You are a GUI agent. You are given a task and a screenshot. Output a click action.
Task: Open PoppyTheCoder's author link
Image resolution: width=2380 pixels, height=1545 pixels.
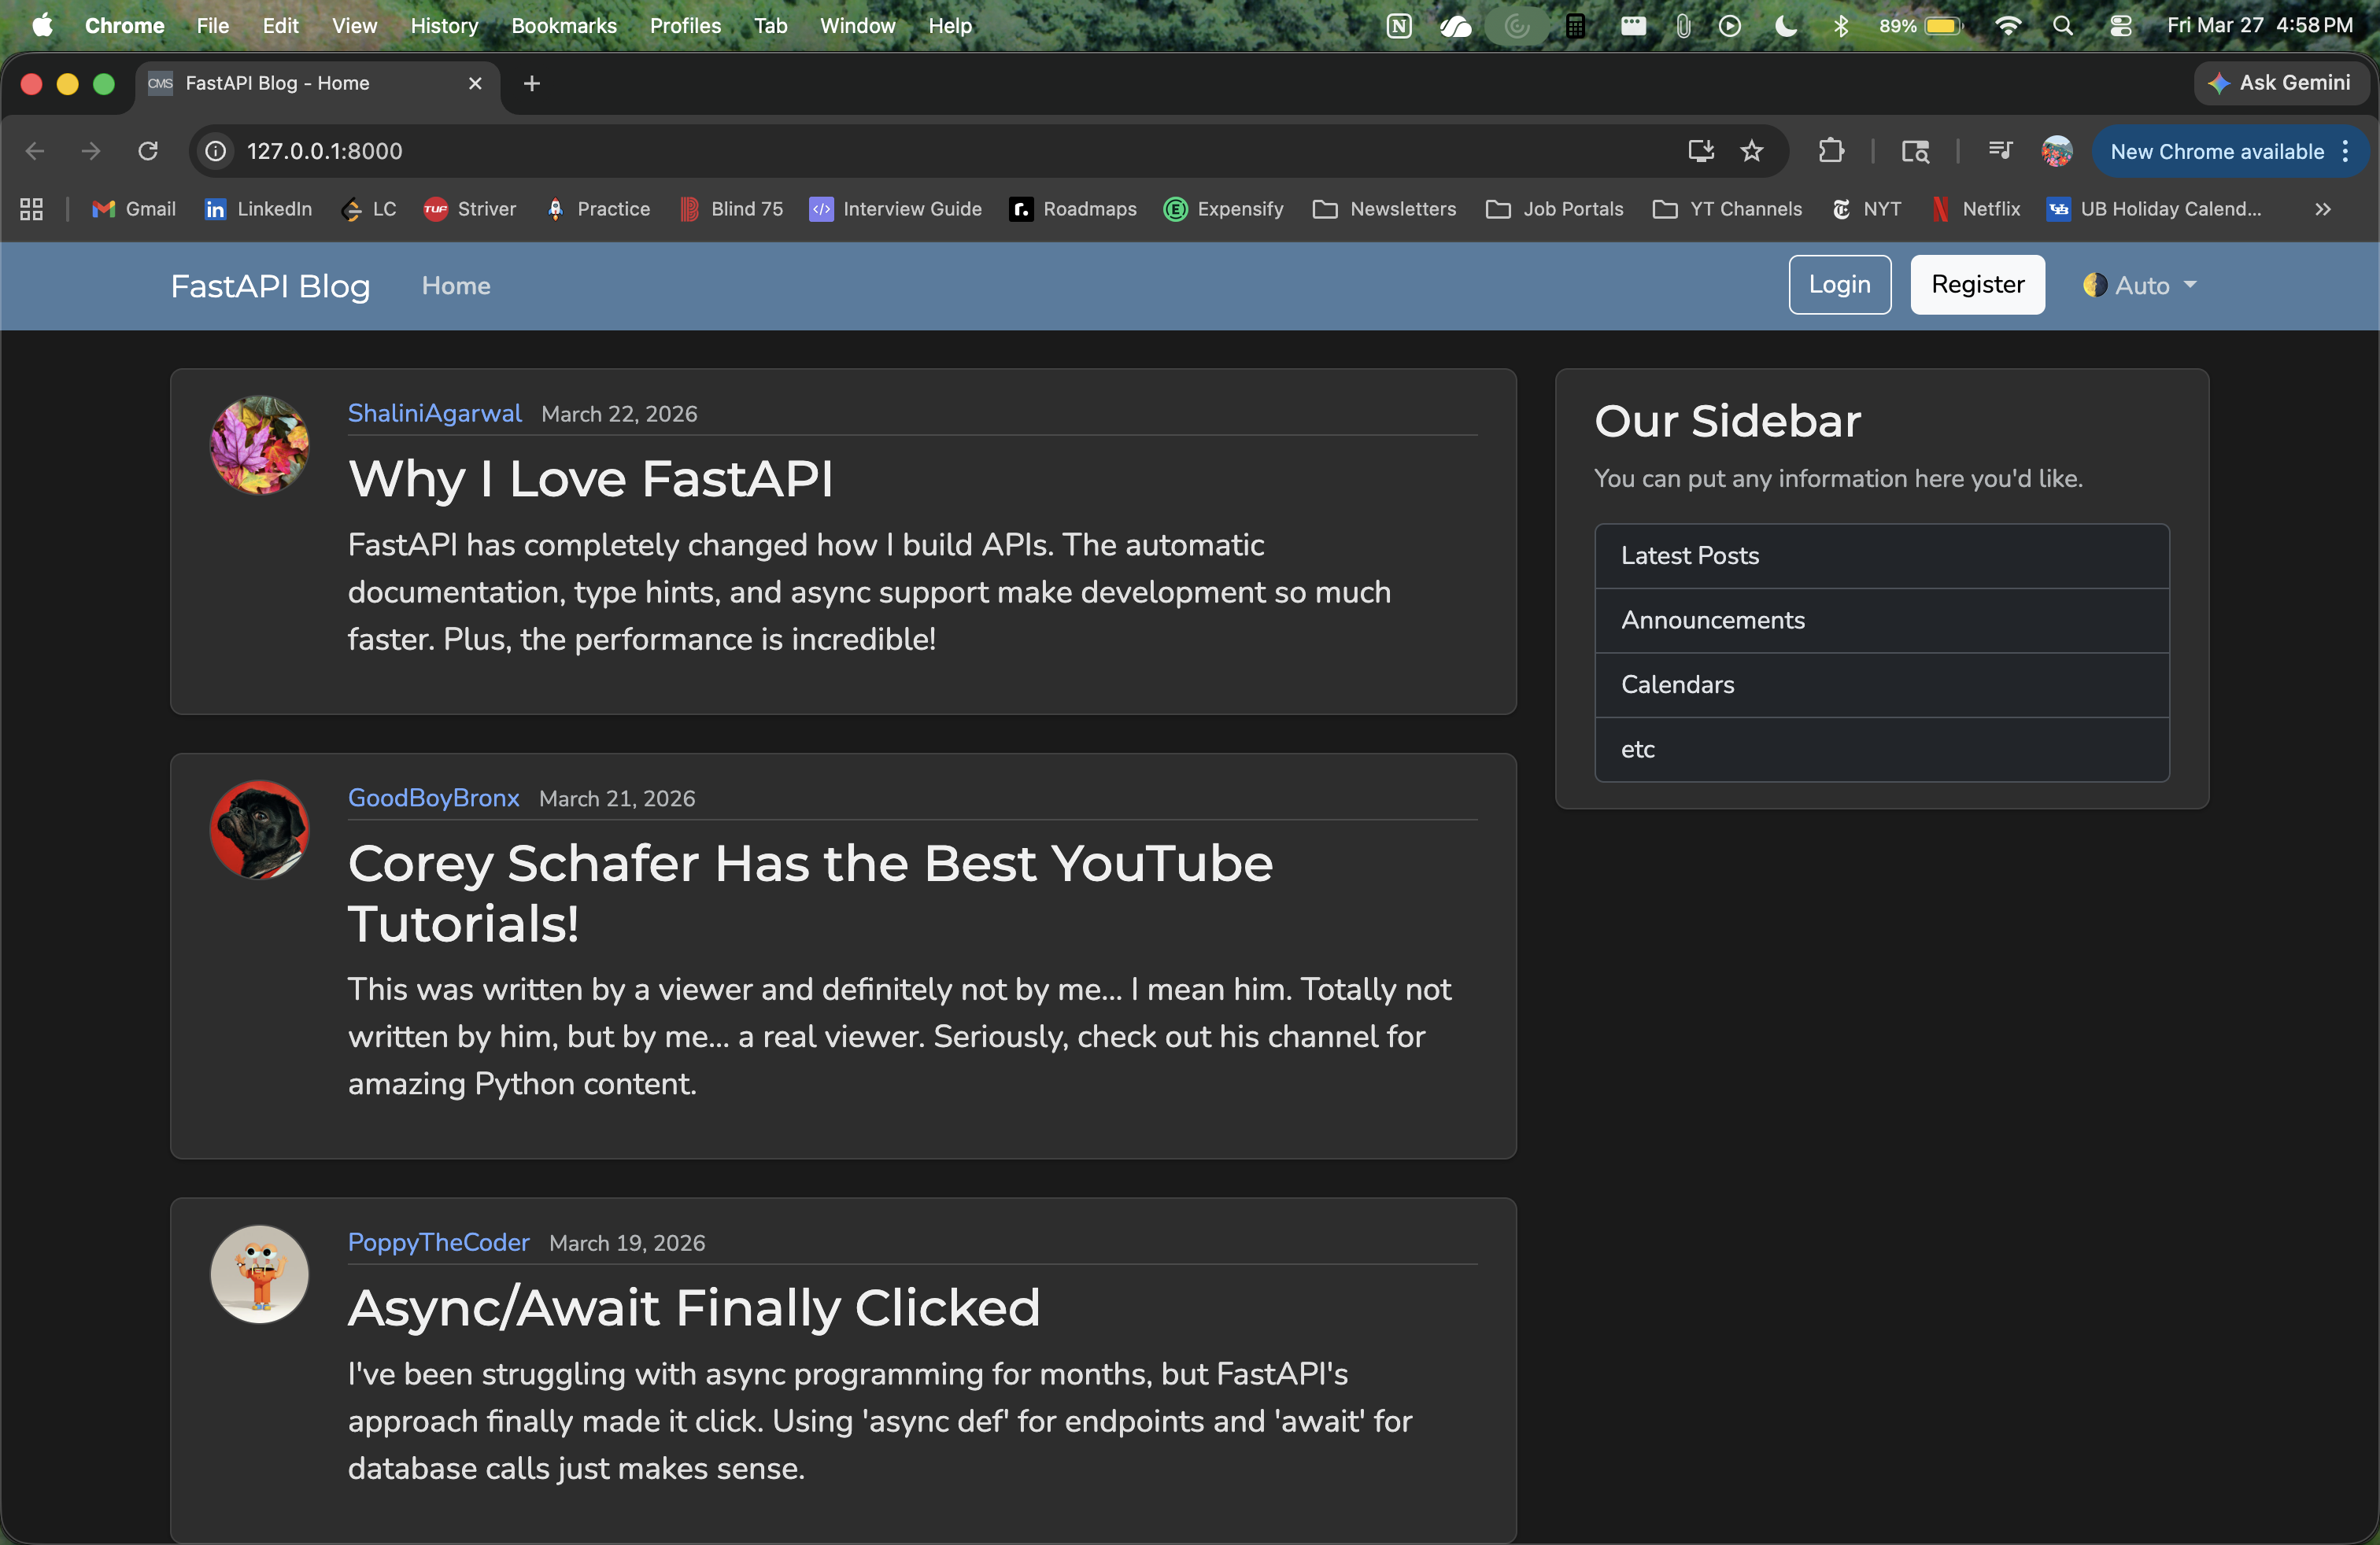[438, 1243]
